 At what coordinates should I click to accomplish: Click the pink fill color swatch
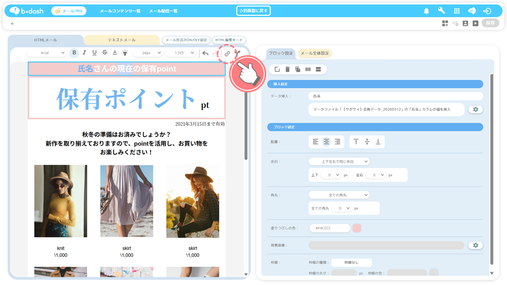356,228
